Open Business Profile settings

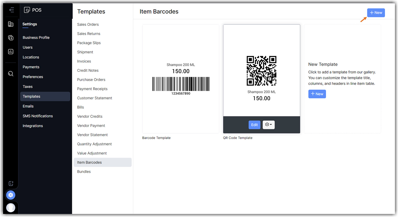[x=36, y=38]
